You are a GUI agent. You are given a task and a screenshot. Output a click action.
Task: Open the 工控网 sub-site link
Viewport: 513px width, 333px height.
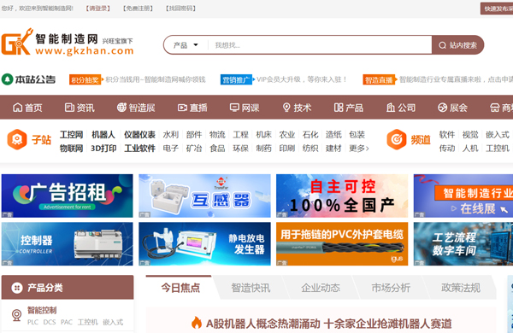click(x=71, y=135)
